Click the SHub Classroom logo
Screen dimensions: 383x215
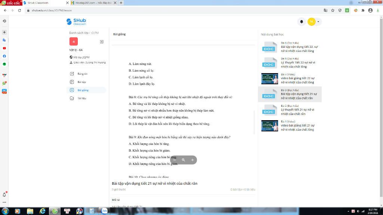point(76,22)
